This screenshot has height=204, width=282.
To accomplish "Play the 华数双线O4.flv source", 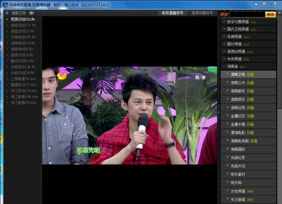I will (23, 73).
